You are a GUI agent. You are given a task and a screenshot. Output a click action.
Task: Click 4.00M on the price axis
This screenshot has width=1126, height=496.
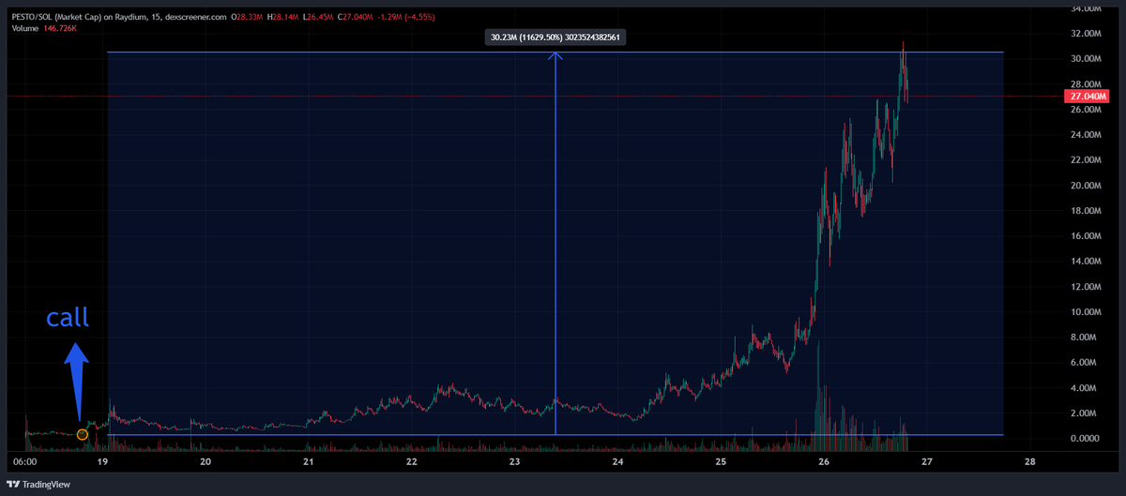click(x=1085, y=388)
